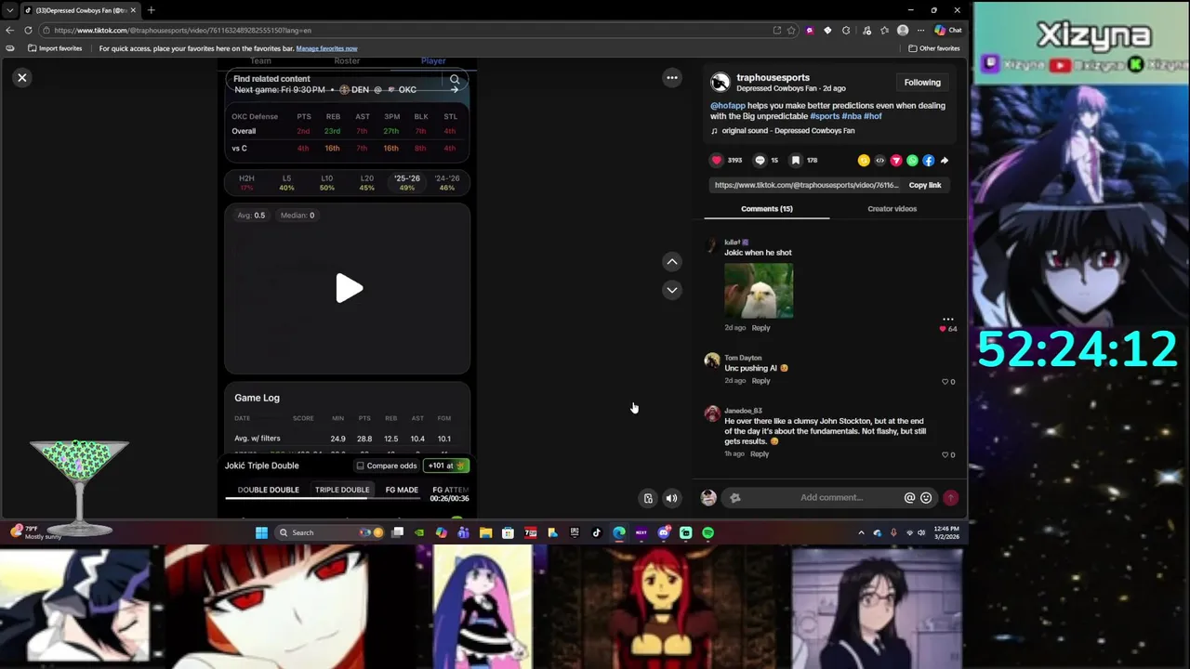Open the Windows Start menu
Screen dimensions: 1190x669
261,532
